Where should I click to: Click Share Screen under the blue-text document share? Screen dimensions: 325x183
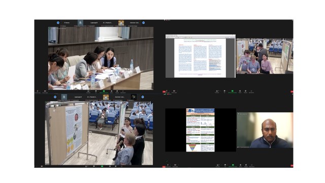point(233,91)
